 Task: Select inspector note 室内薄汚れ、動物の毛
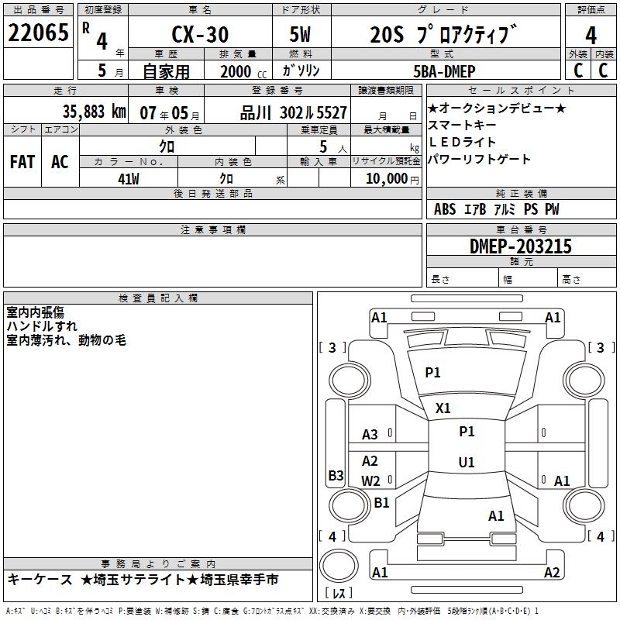point(66,340)
